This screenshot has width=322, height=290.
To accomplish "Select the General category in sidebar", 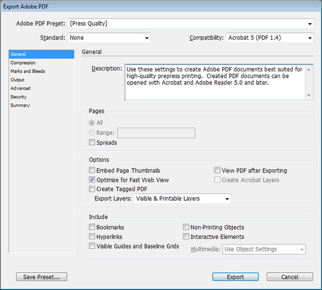I will (41, 54).
